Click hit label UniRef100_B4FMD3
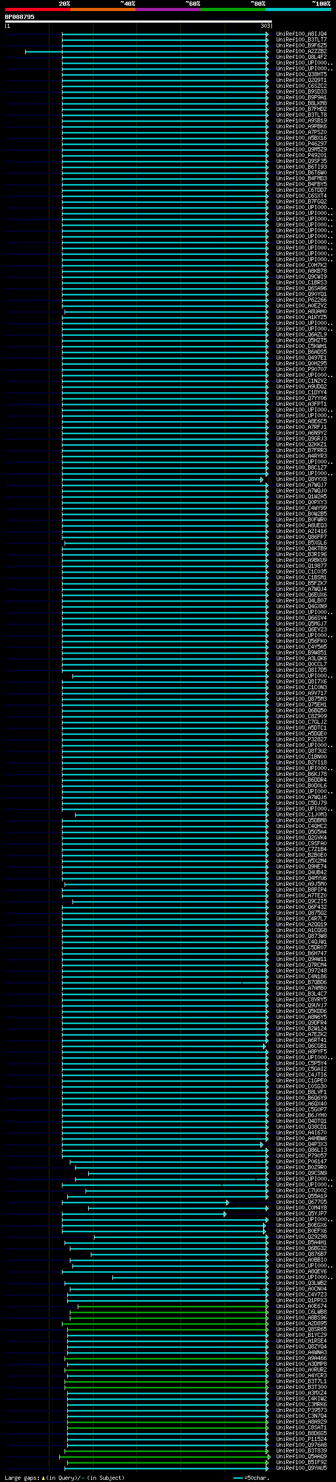This screenshot has width=336, height=1482. tap(301, 178)
